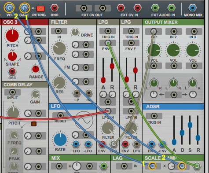Image resolution: width=209 pixels, height=173 pixels.
Task: Click the Filter FREQ knob
Action: 59,48
